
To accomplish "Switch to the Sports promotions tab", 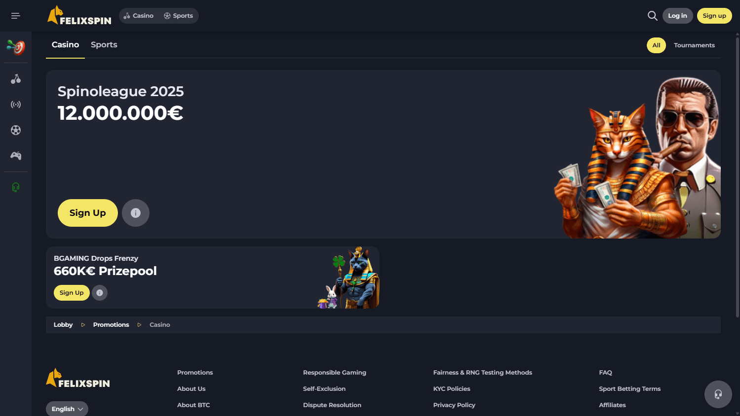I will [104, 45].
